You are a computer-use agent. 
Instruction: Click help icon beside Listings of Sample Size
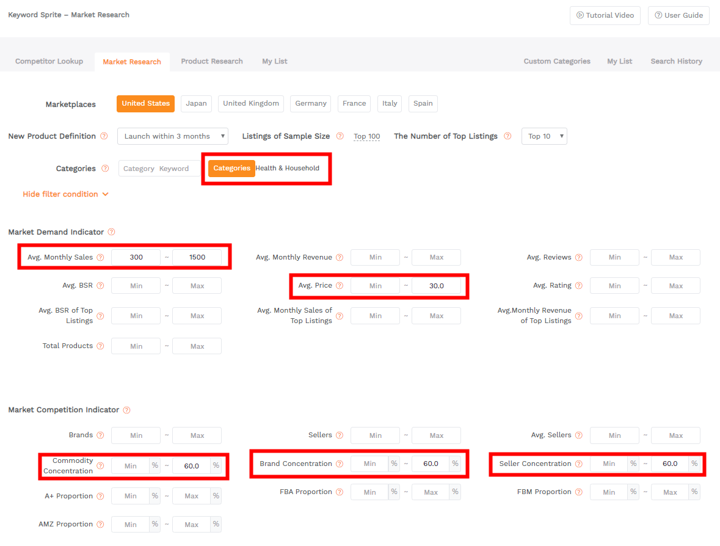340,136
